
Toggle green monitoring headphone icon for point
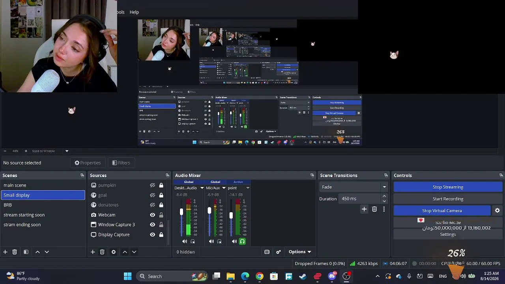point(242,241)
